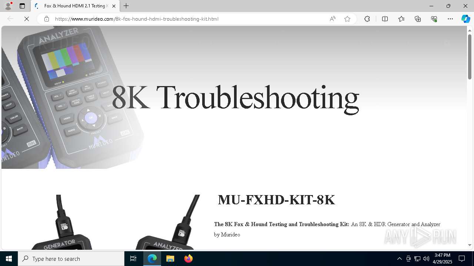
Task: Click the 8K Fox & Hound kit description
Action: (x=327, y=229)
